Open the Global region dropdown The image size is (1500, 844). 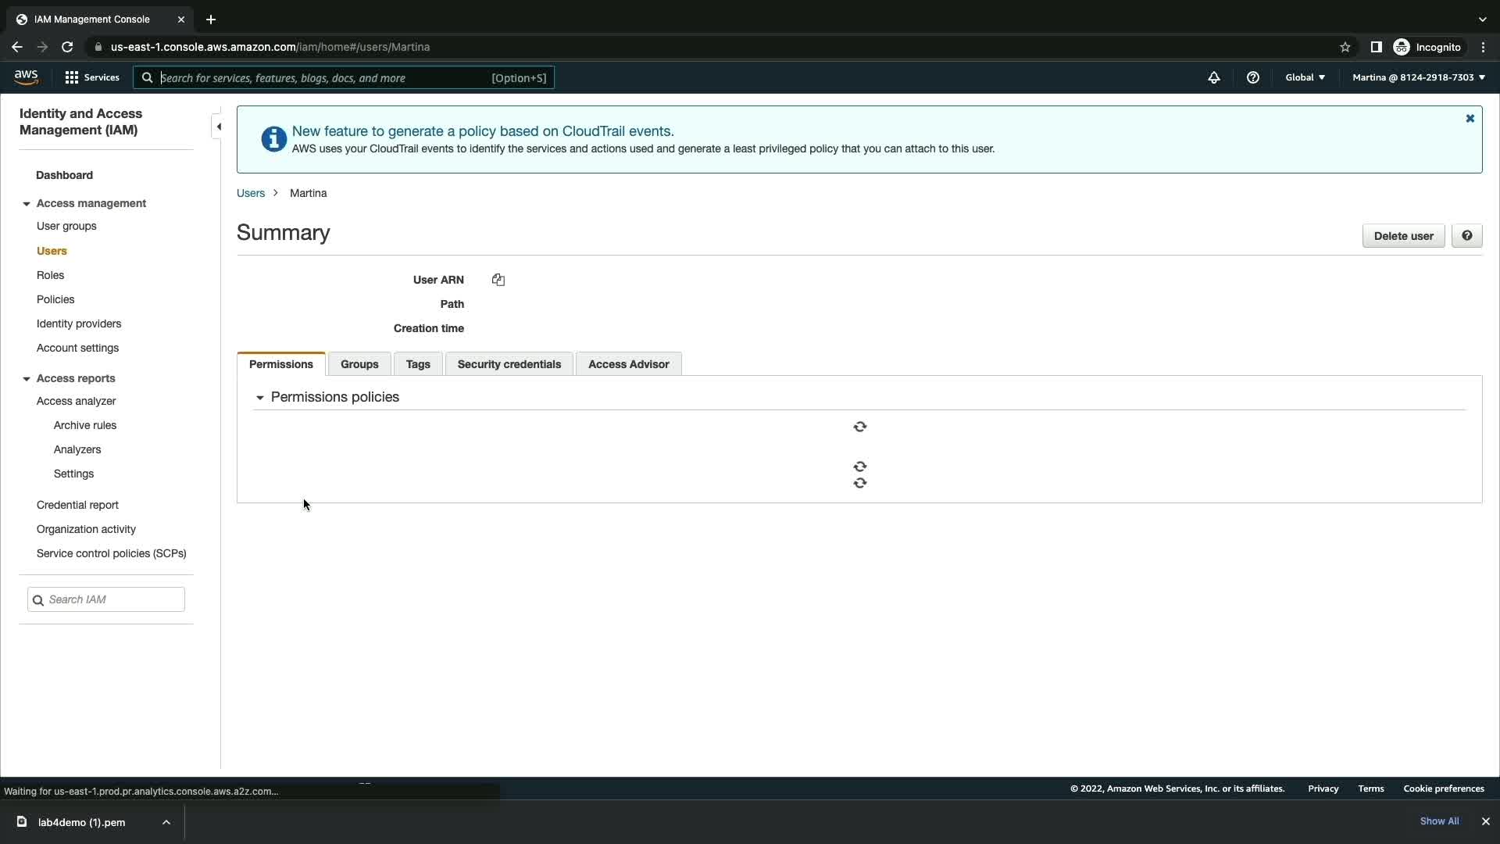[1305, 77]
